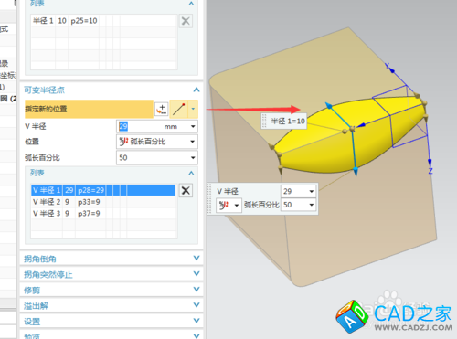Viewport: 457px width, 339px height.
Task: Open the 弧长百分比 value dropdown in panel
Action: (x=193, y=158)
